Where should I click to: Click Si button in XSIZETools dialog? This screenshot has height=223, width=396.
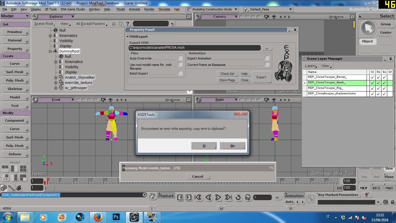(x=204, y=146)
